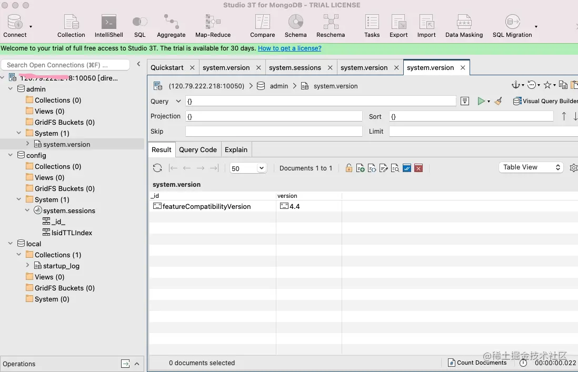Clear query fields with broom icon

499,101
